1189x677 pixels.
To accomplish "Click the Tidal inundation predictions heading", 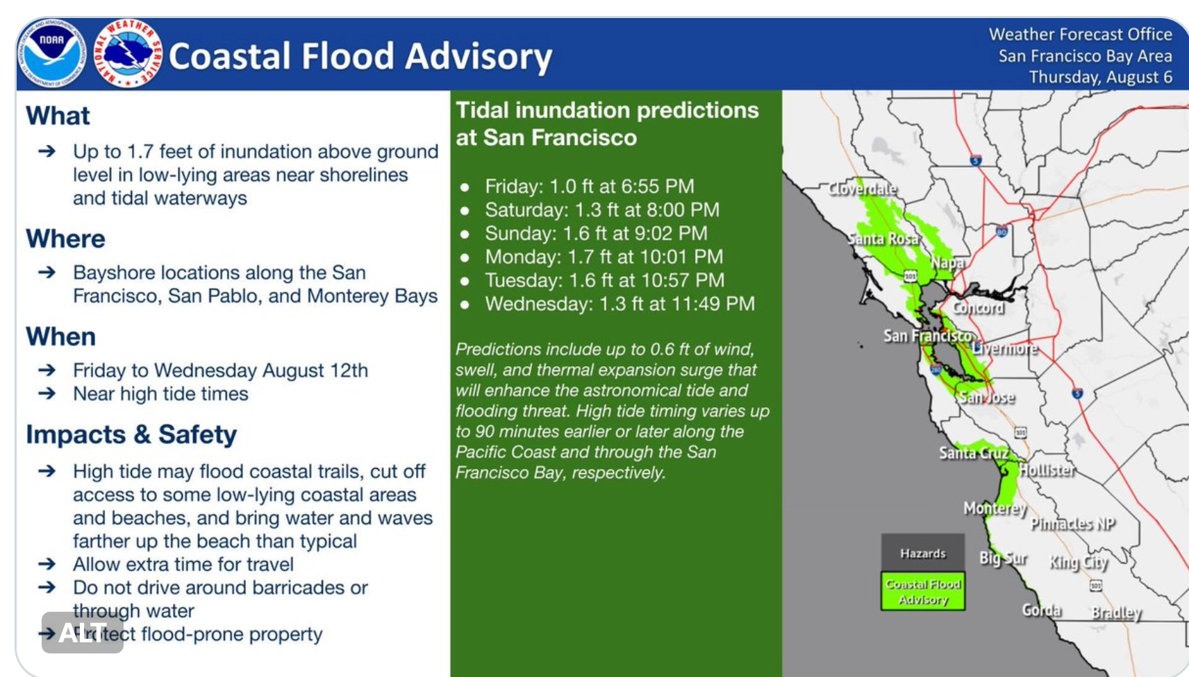I will 607,123.
